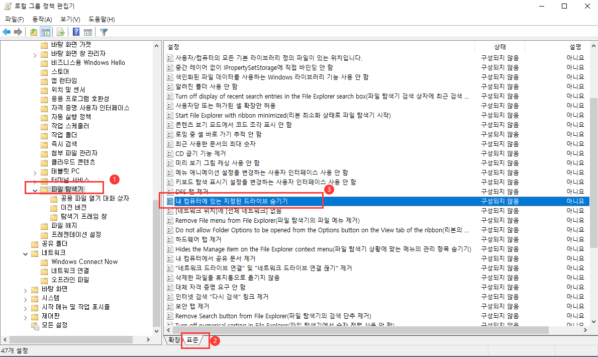Click the Export List toolbar icon
The image size is (598, 357).
tap(60, 32)
